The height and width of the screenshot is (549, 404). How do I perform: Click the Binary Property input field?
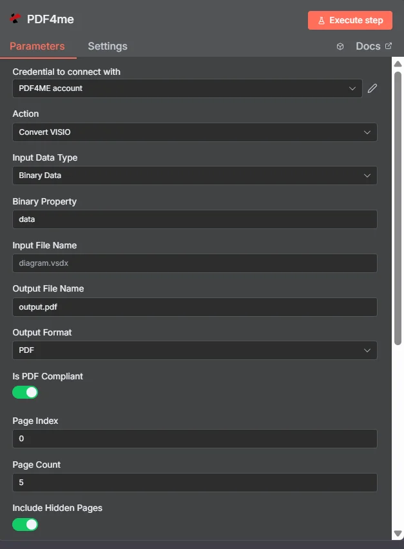tap(195, 219)
